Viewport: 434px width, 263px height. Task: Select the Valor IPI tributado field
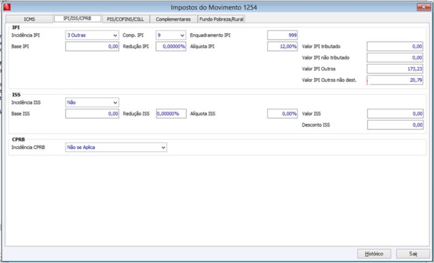(x=395, y=47)
